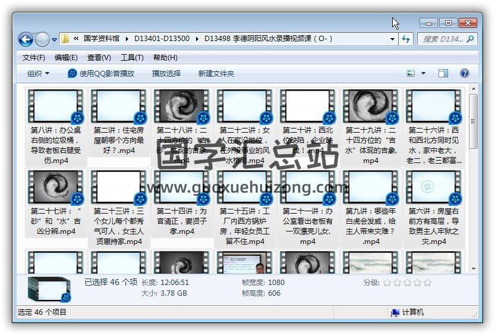Image resolution: width=495 pixels, height=335 pixels.
Task: Select video 第二十三讲 thumbnail
Action: pos(119,187)
